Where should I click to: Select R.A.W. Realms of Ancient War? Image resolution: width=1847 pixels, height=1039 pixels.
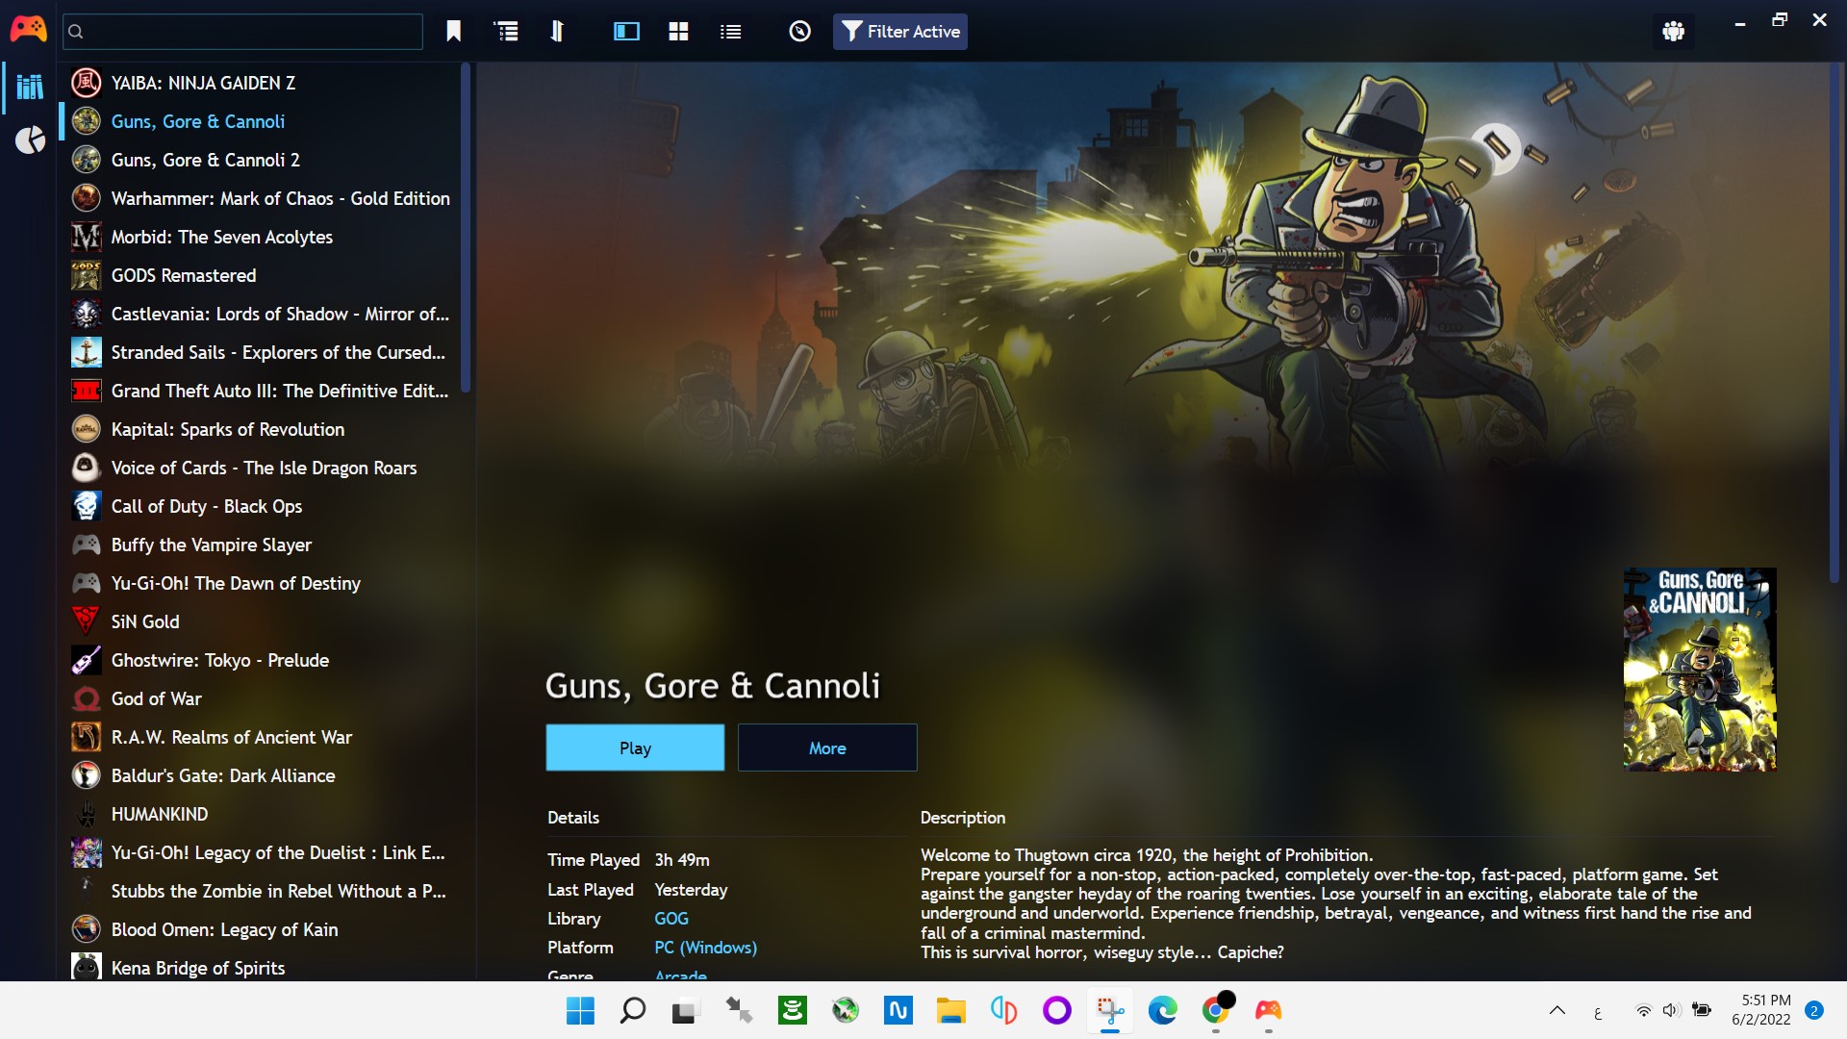tap(260, 737)
